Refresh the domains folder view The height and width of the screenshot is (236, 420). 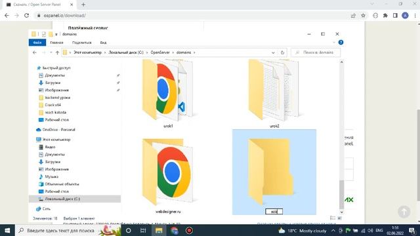click(282, 52)
